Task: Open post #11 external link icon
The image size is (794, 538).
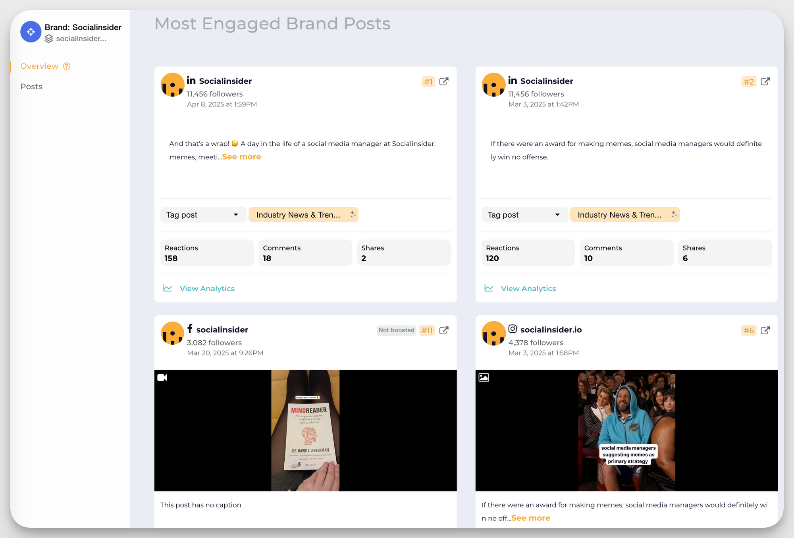Action: tap(444, 330)
